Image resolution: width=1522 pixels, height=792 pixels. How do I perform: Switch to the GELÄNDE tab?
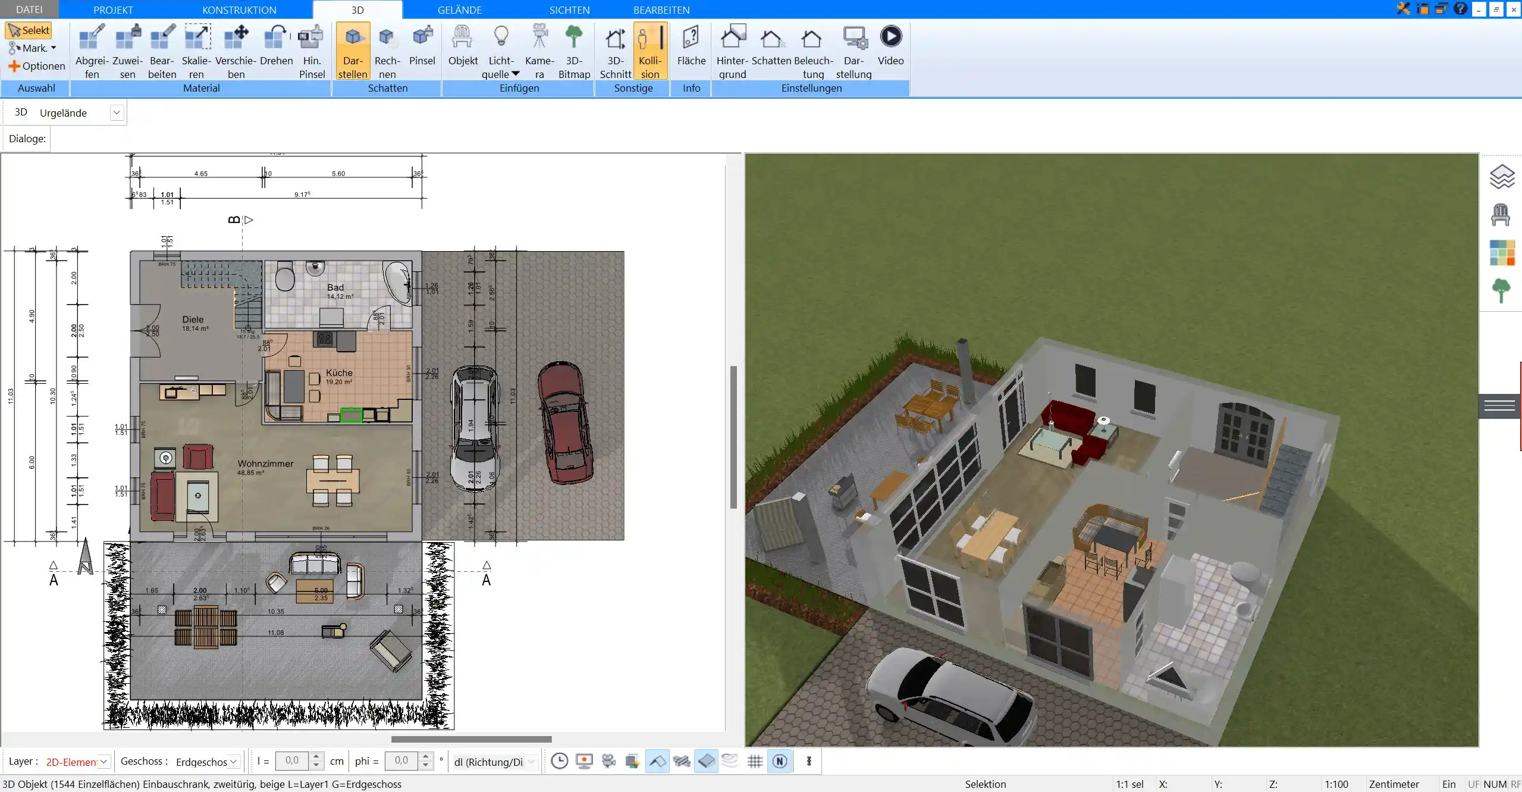coord(460,10)
